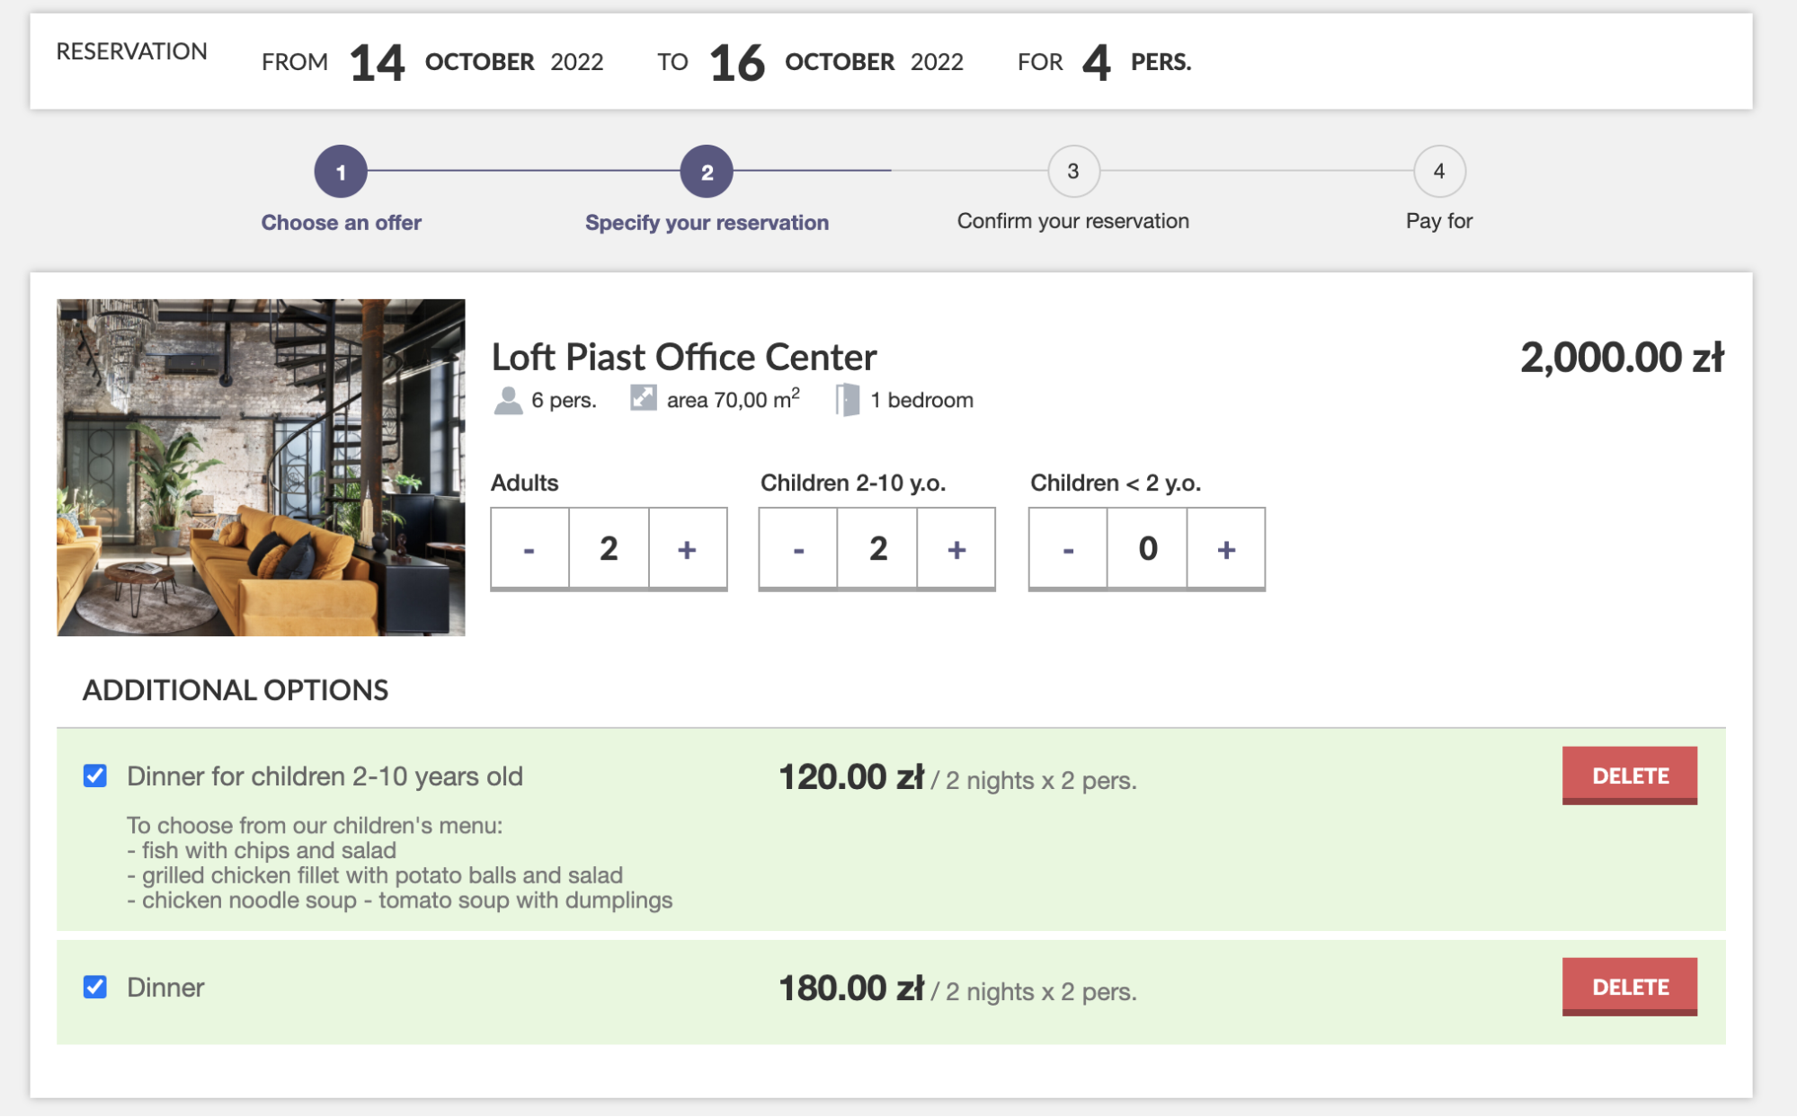
Task: Click the Loft Piast Office Center title
Action: pos(683,357)
